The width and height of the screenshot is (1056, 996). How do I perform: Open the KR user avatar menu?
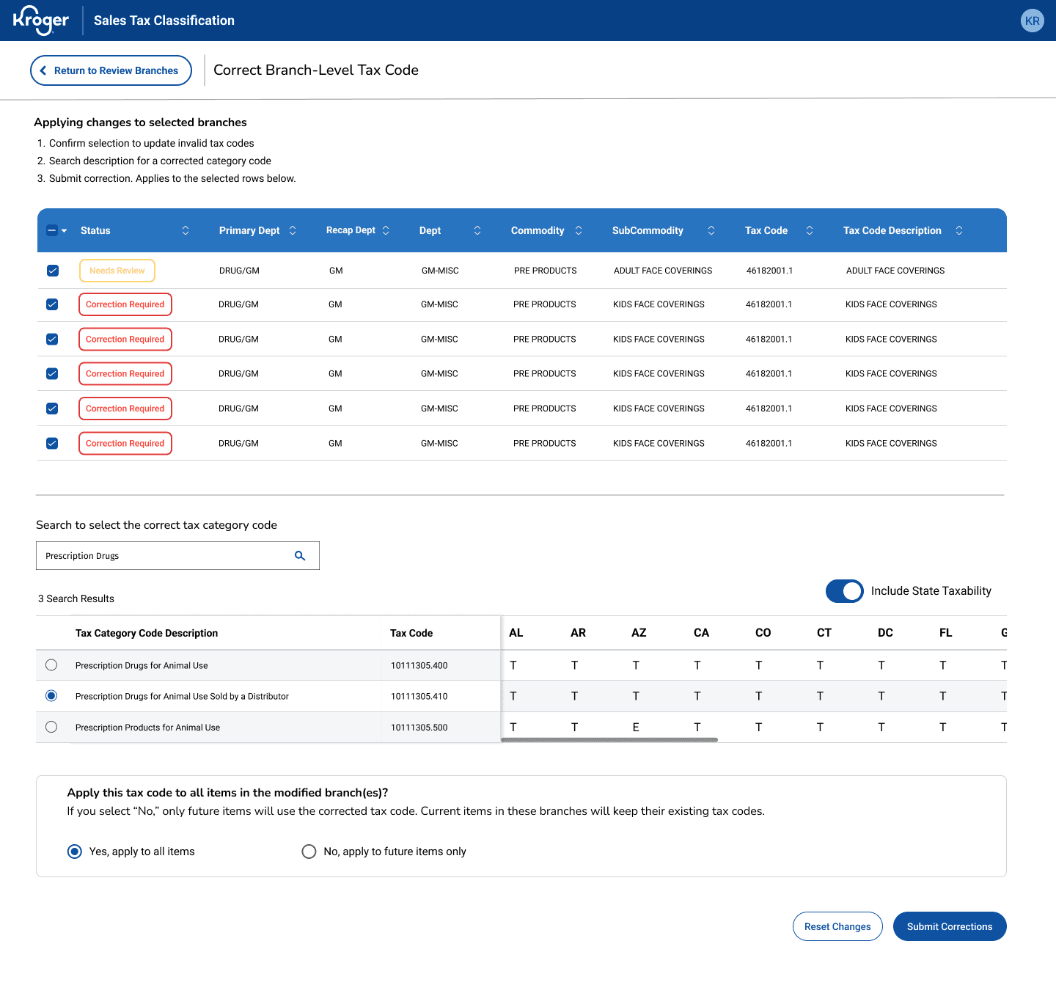point(1033,21)
